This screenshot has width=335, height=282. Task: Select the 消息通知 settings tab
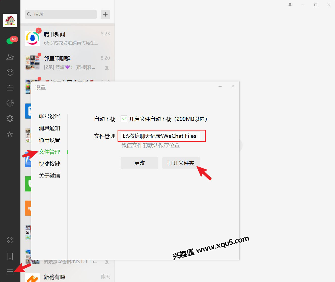49,128
